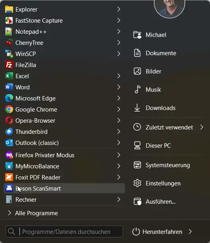Click the Bilder picture icon
The image size is (210, 243).
click(x=137, y=71)
